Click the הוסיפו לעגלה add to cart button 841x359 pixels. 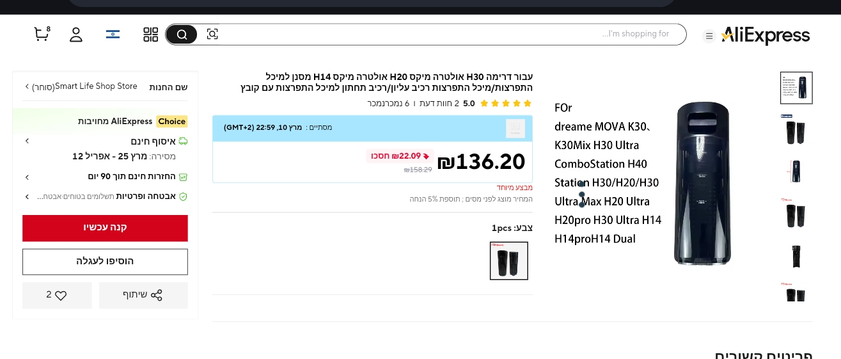coord(105,262)
